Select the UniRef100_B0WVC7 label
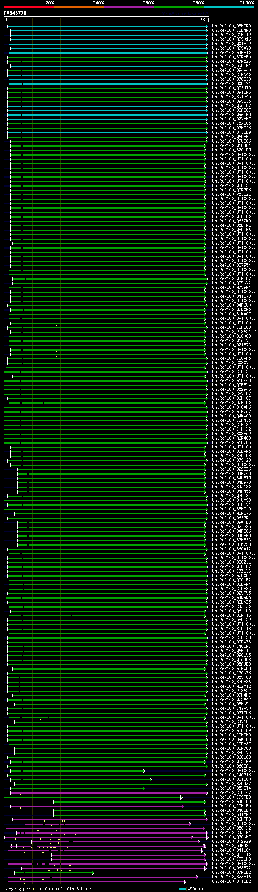 tap(231, 314)
